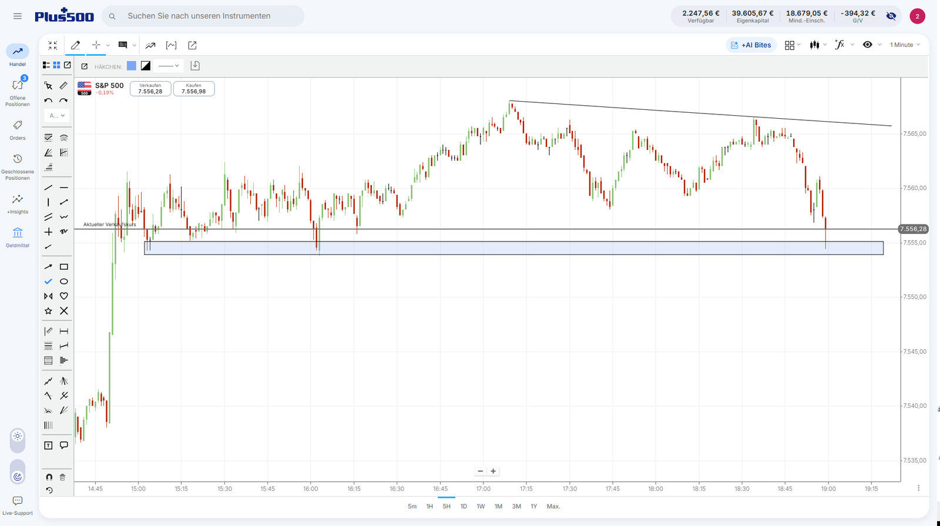The height and width of the screenshot is (526, 940).
Task: Toggle the fill opacity contrast icon
Action: pyautogui.click(x=146, y=66)
